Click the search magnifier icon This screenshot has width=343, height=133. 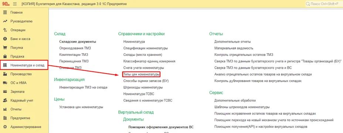(308, 4)
